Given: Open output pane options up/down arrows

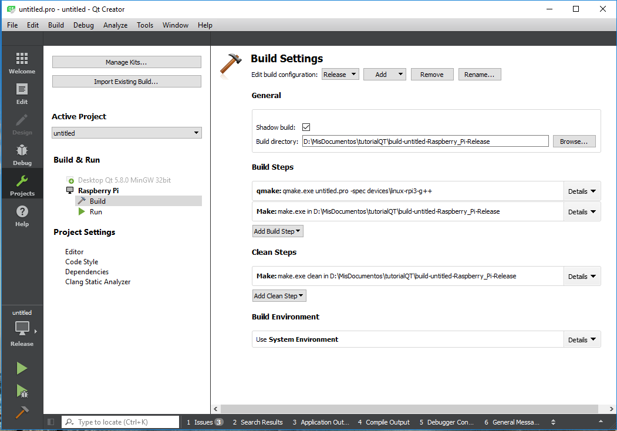Looking at the screenshot, I should [553, 422].
